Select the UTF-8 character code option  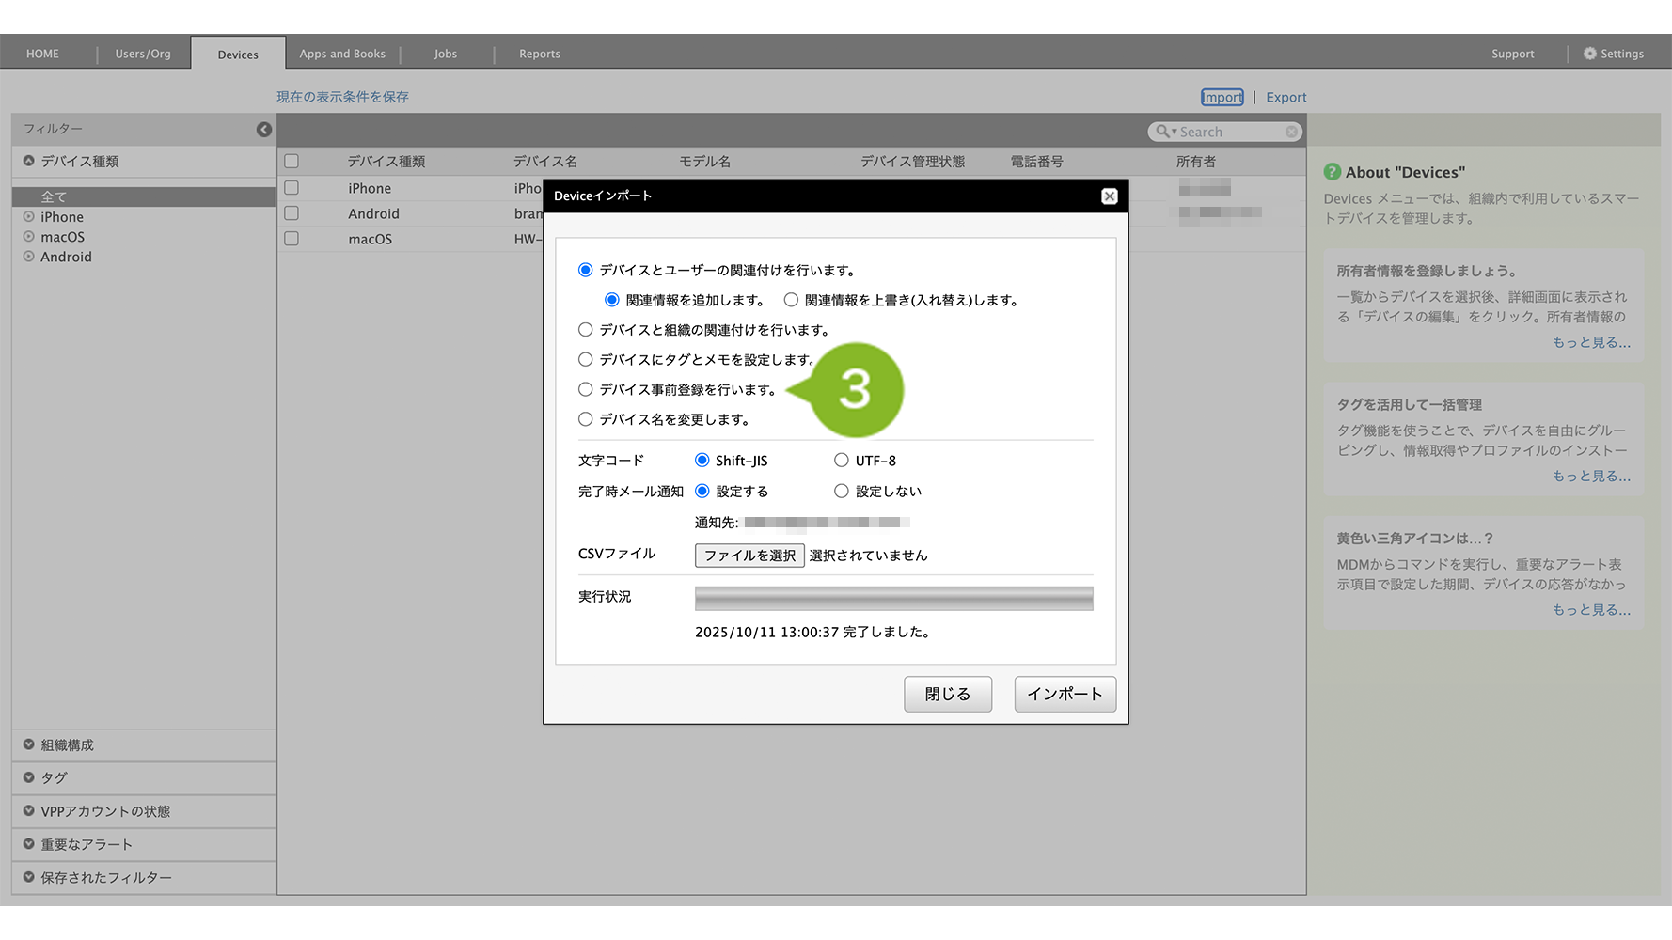coord(842,461)
